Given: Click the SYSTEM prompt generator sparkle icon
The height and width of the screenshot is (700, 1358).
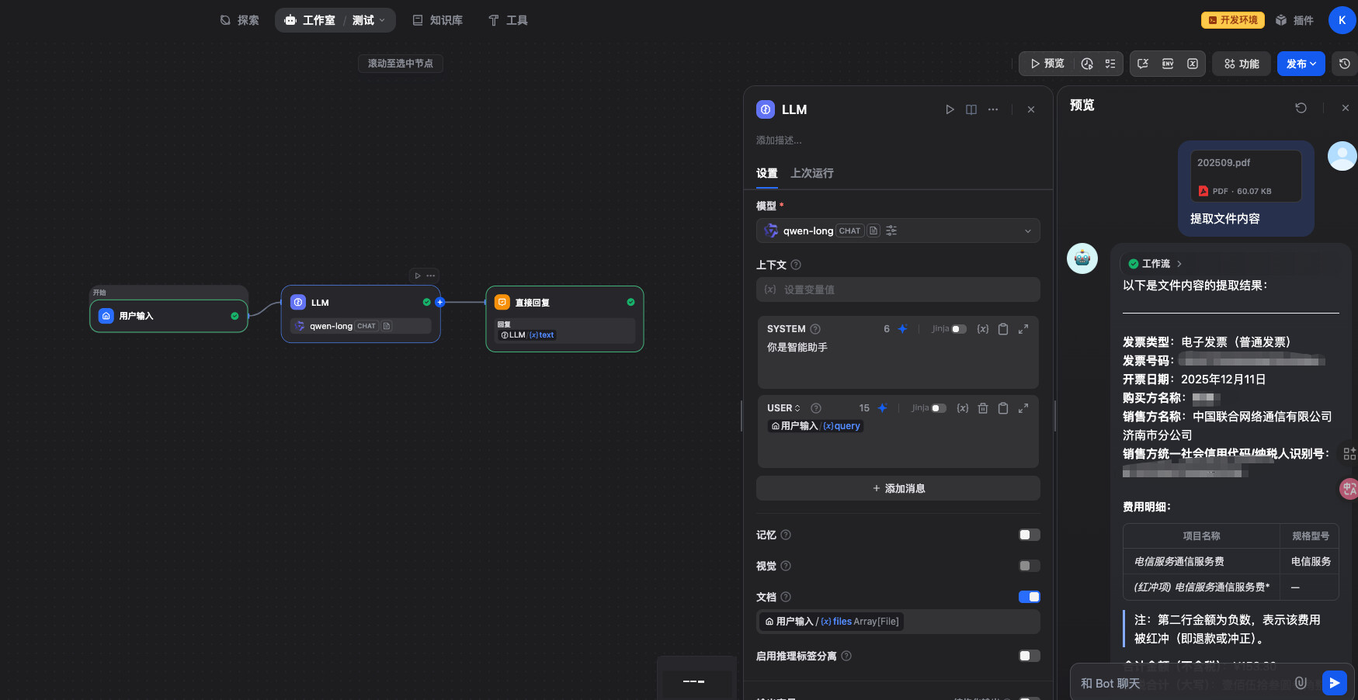Looking at the screenshot, I should click(902, 329).
